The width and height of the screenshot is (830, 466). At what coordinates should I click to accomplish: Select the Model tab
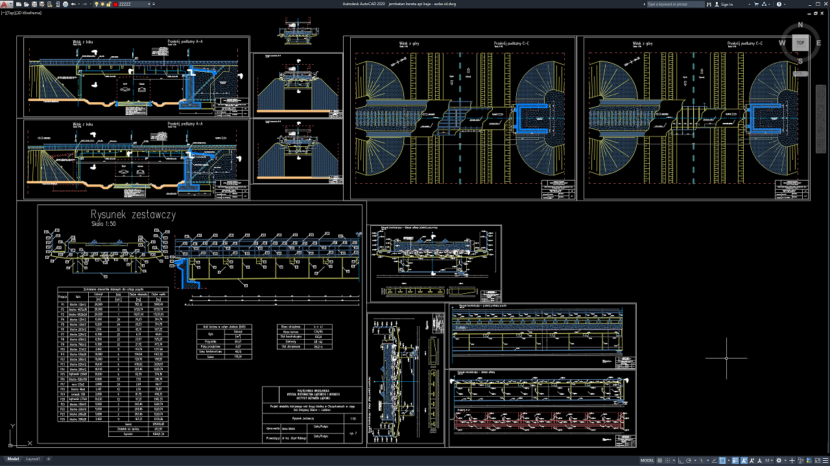pos(12,459)
